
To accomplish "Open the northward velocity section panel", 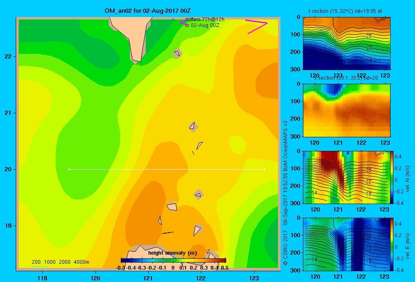I will tap(347, 177).
